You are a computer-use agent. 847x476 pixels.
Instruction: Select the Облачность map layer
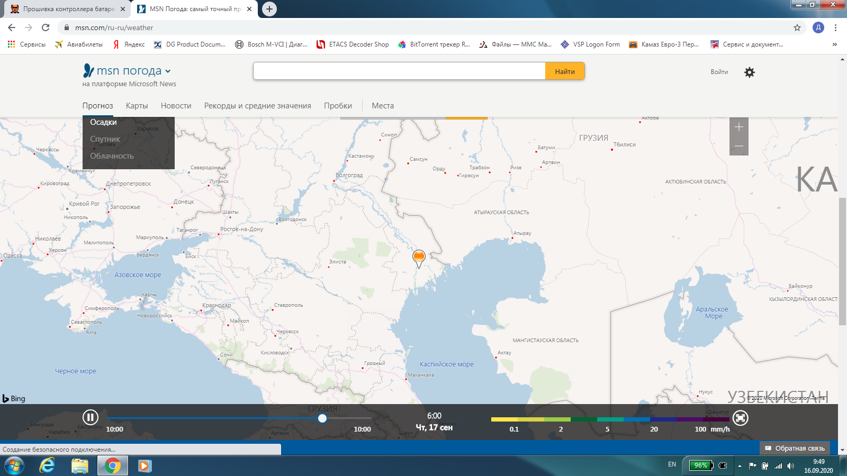point(112,156)
